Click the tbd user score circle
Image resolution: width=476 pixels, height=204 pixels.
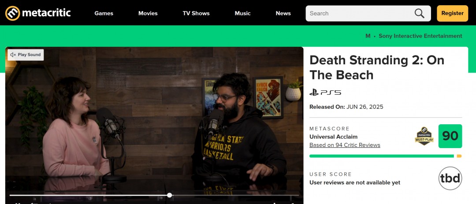point(450,178)
